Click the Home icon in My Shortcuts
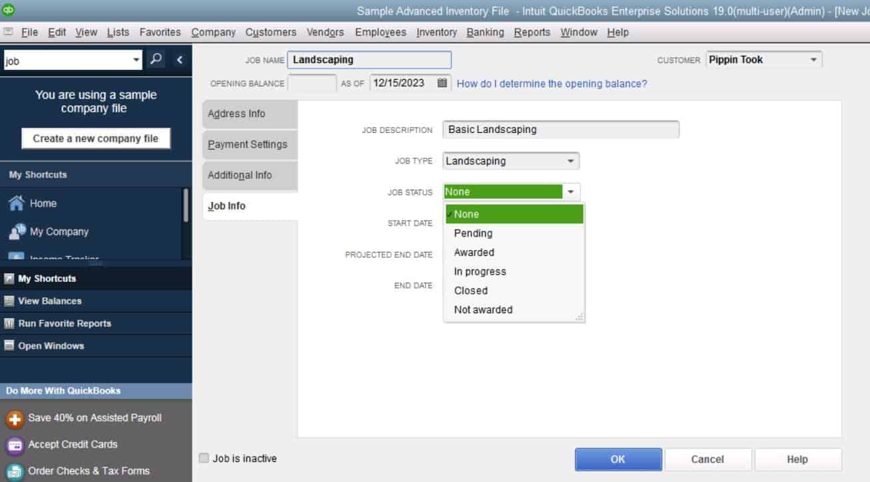The width and height of the screenshot is (870, 482). (16, 203)
